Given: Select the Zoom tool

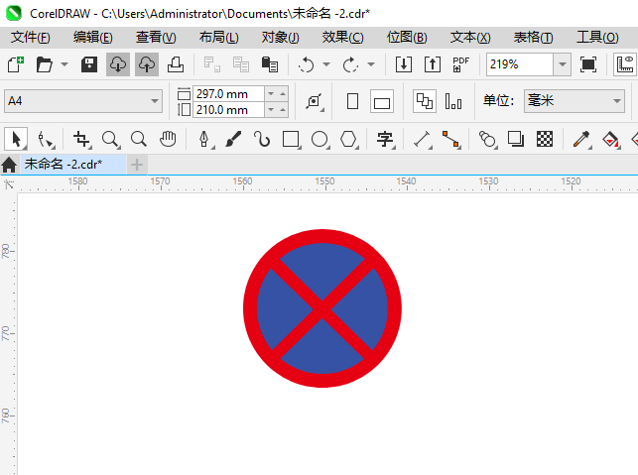Looking at the screenshot, I should 111,139.
